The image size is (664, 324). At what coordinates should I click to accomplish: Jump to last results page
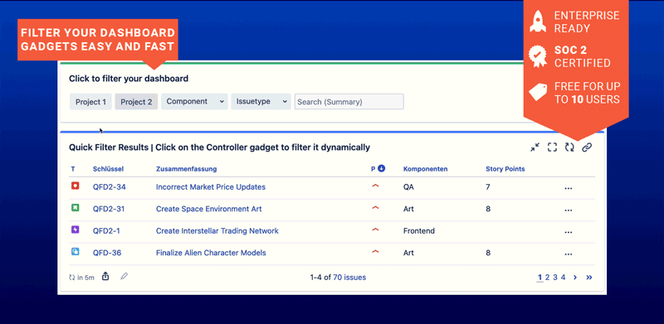589,278
